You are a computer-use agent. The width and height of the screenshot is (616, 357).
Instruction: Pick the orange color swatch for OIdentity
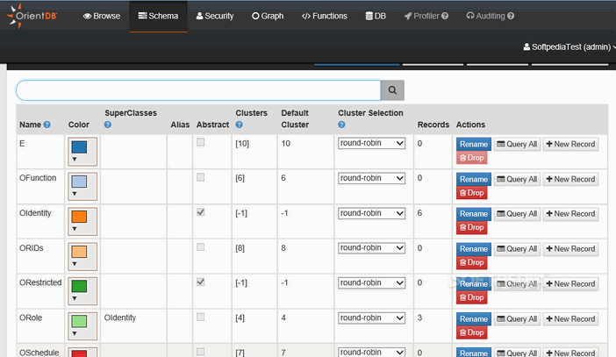pyautogui.click(x=79, y=217)
